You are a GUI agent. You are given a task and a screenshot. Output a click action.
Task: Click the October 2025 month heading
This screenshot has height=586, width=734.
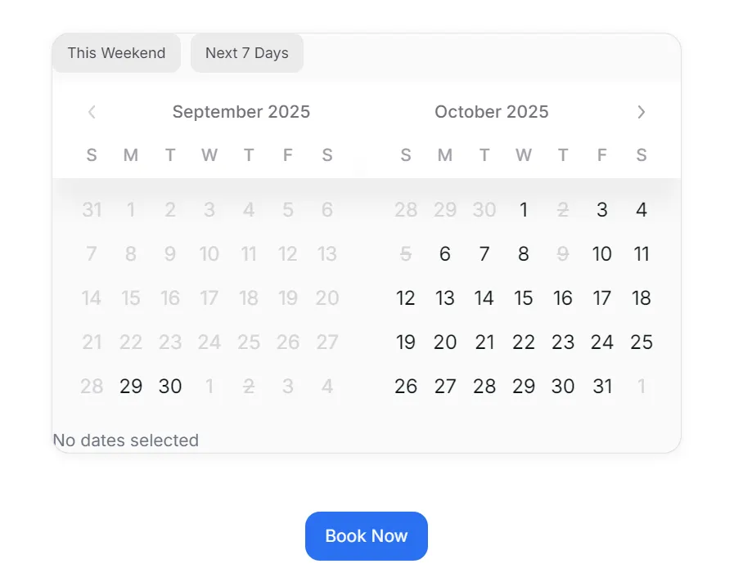pyautogui.click(x=492, y=112)
